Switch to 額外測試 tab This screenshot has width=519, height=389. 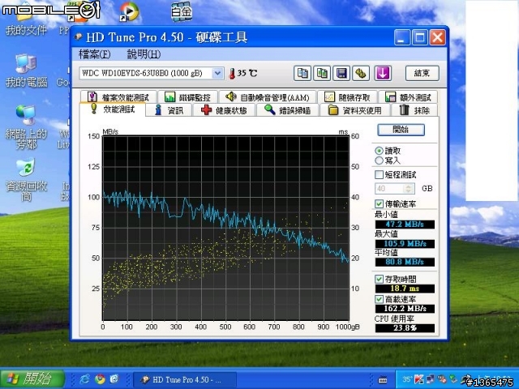click(x=408, y=97)
